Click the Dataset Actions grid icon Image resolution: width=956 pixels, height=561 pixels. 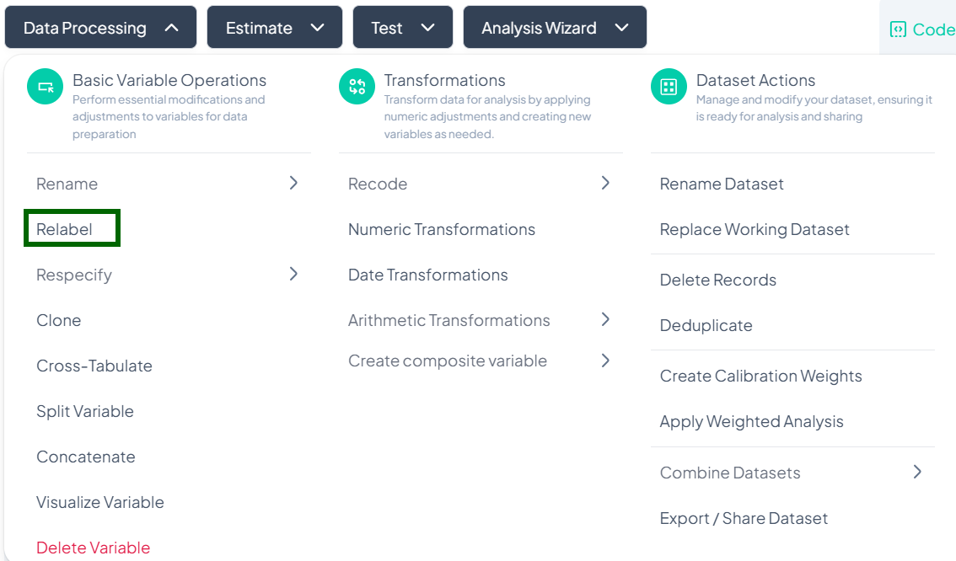coord(669,88)
